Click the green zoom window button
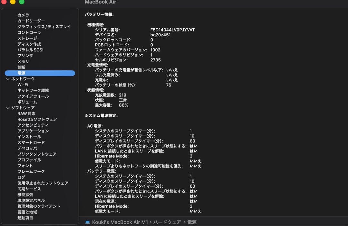The width and height of the screenshot is (348, 226). pos(22,2)
